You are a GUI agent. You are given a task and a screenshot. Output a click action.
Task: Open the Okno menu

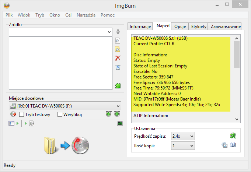point(55,15)
